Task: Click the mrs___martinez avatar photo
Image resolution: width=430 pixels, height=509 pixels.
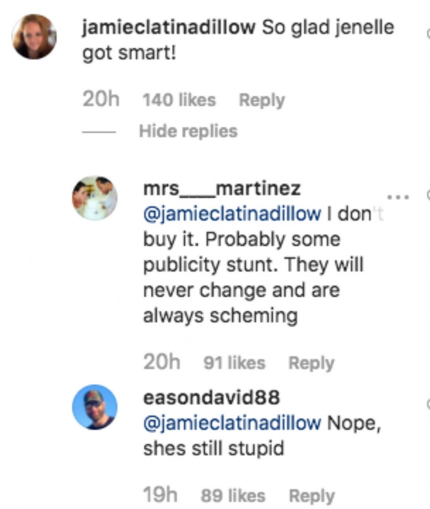Action: coord(94,198)
